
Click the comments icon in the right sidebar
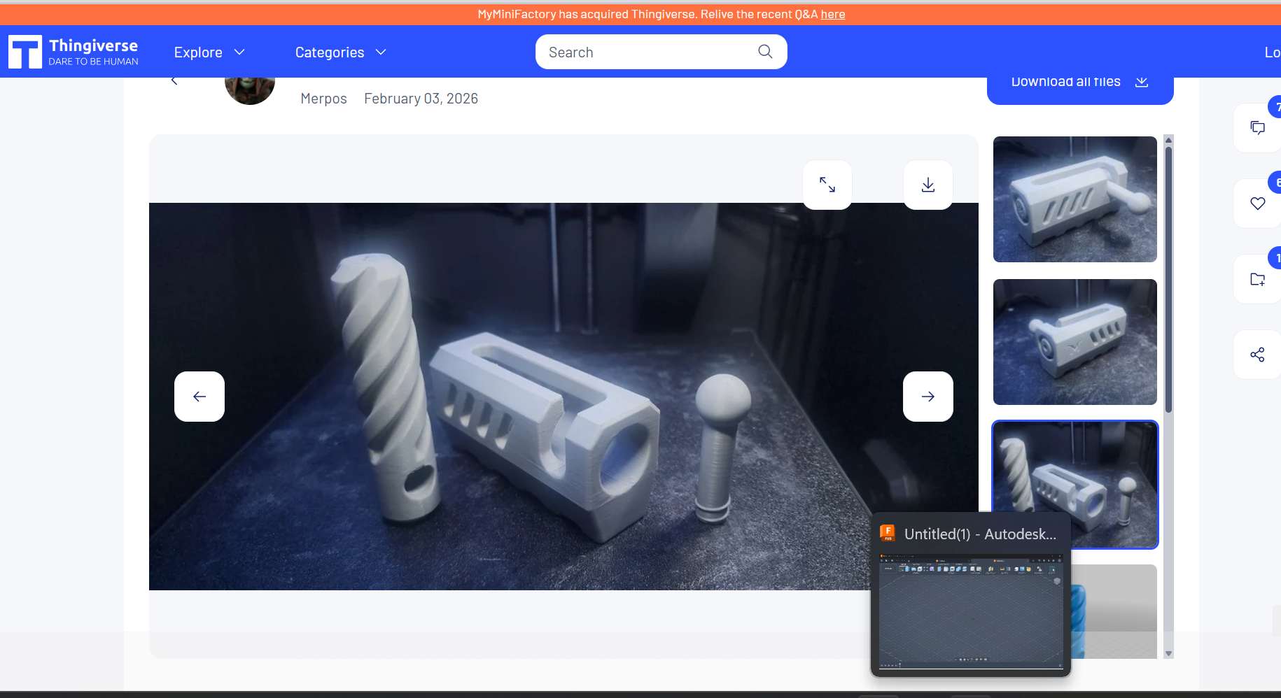coord(1258,127)
